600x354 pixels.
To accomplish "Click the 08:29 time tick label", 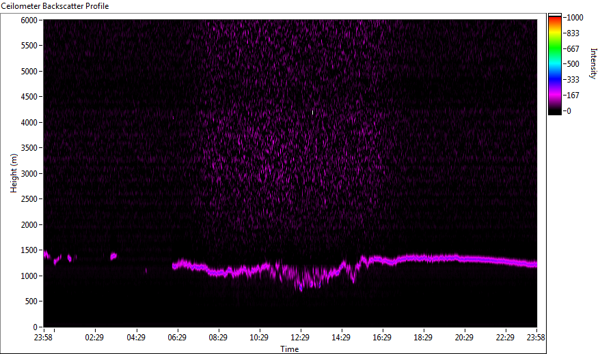I will click(218, 338).
